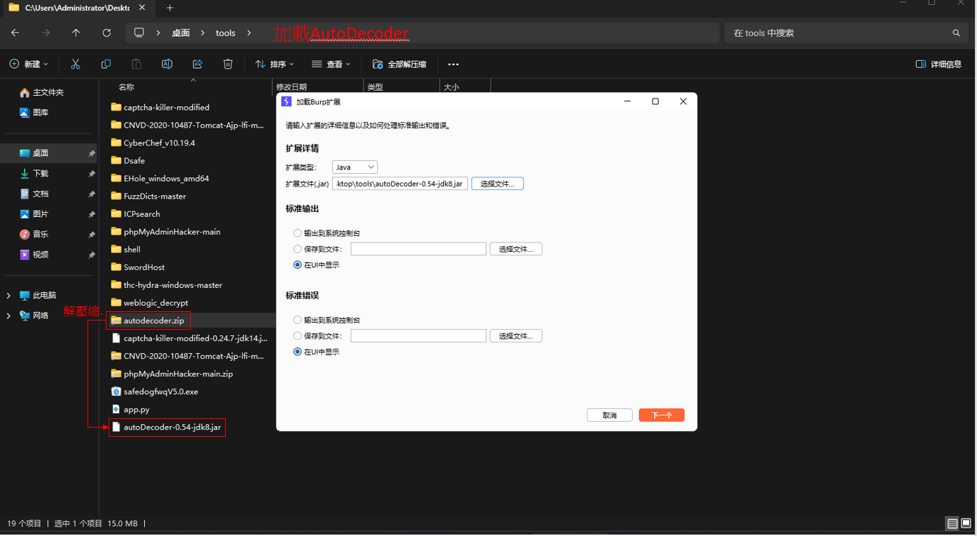Open 音乐 music in sidebar
This screenshot has width=977, height=536.
click(x=34, y=234)
